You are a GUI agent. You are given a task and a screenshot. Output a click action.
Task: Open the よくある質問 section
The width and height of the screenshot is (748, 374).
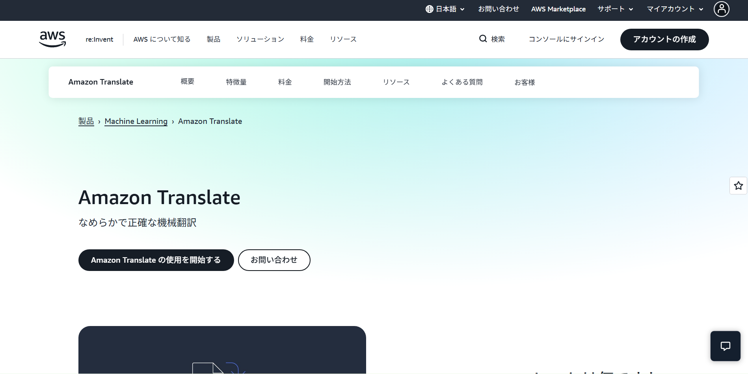click(462, 82)
